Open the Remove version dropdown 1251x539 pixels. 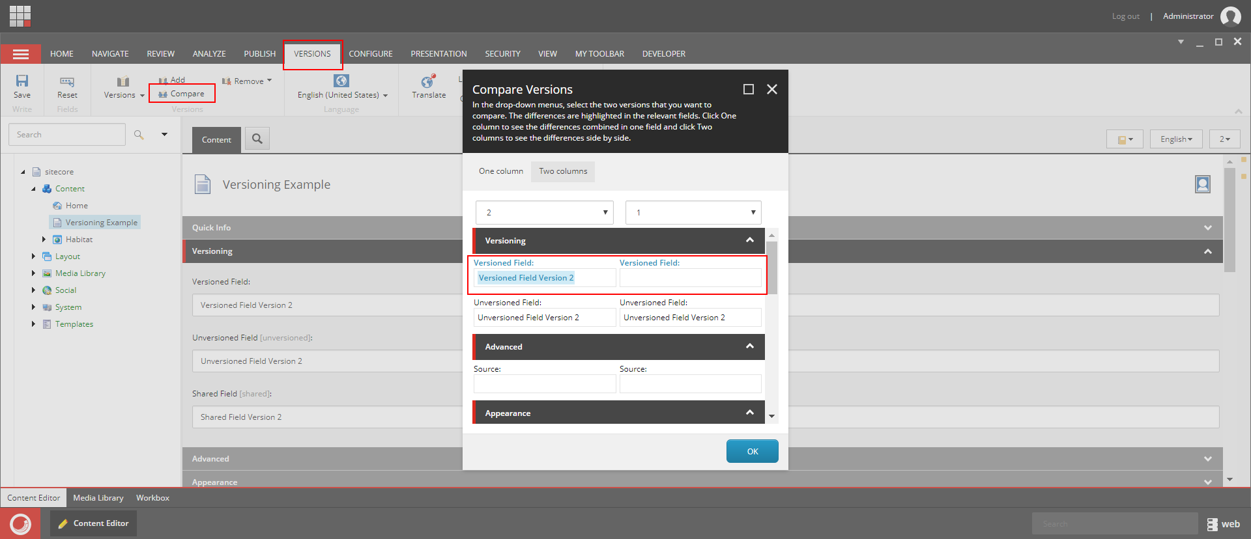coord(247,81)
